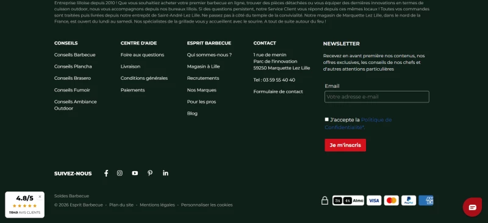Image resolution: width=488 pixels, height=223 pixels.
Task: Open the Livraison link
Action: tap(131, 66)
